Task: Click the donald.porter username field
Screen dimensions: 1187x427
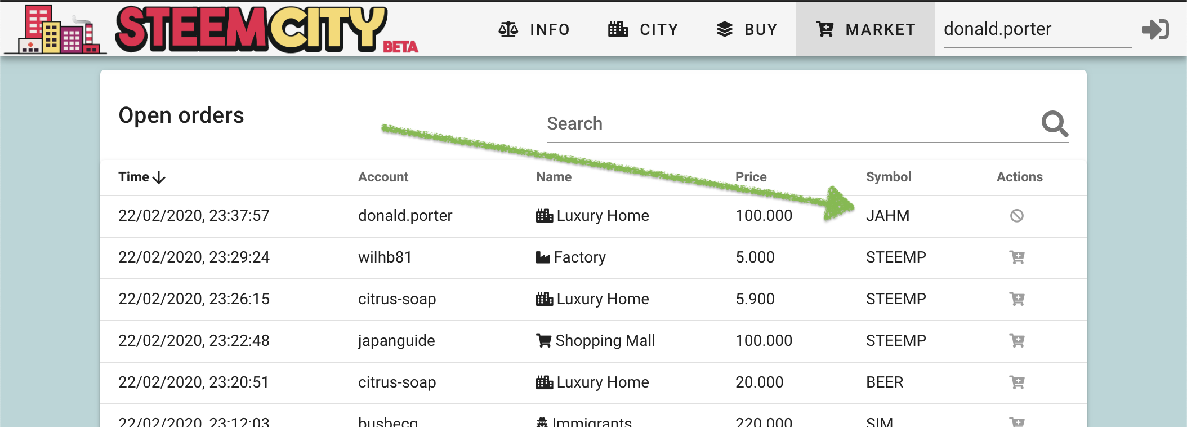Action: [x=1037, y=29]
